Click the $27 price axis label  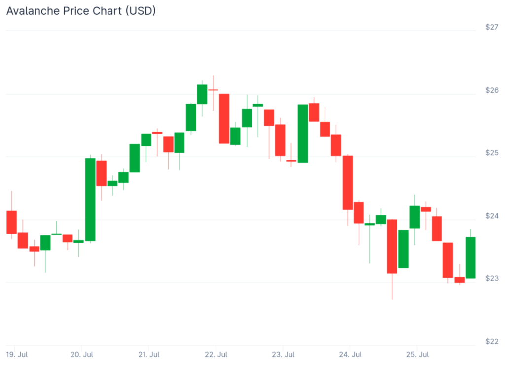pos(491,27)
